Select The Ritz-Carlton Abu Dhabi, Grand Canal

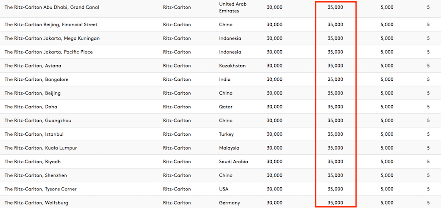[52, 7]
